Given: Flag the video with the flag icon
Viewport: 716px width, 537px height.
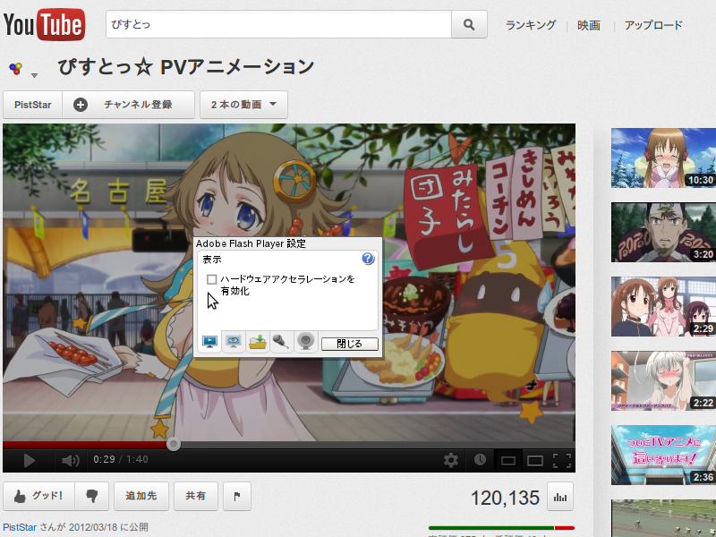Looking at the screenshot, I should click(236, 496).
